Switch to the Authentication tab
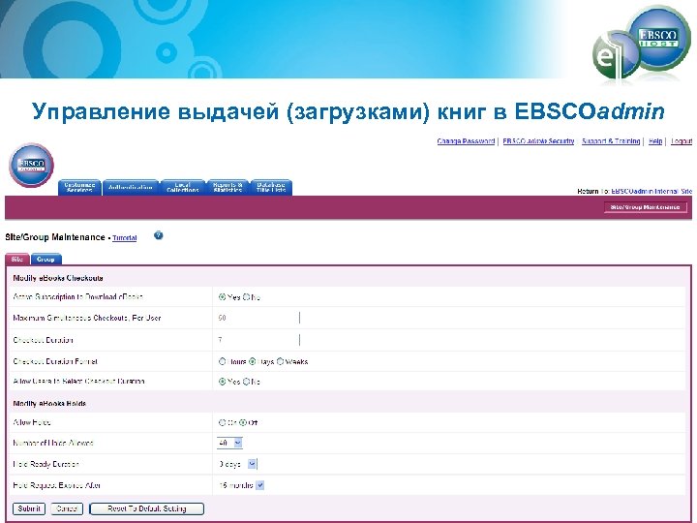The width and height of the screenshot is (697, 523). (131, 187)
